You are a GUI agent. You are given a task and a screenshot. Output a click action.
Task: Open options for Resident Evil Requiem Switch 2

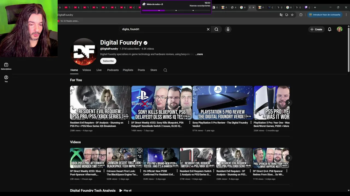[x=214, y=171]
